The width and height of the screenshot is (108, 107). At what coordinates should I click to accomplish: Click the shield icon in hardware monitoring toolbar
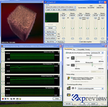14,99
